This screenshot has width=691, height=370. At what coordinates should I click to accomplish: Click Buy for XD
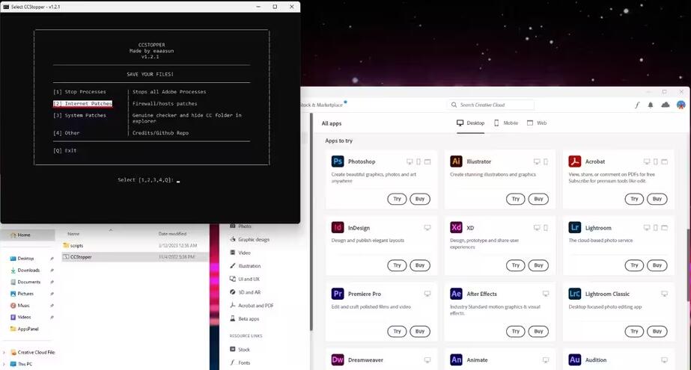(x=538, y=265)
